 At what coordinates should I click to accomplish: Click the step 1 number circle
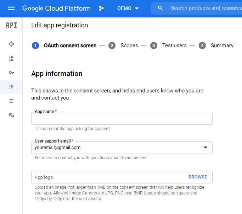[35, 46]
